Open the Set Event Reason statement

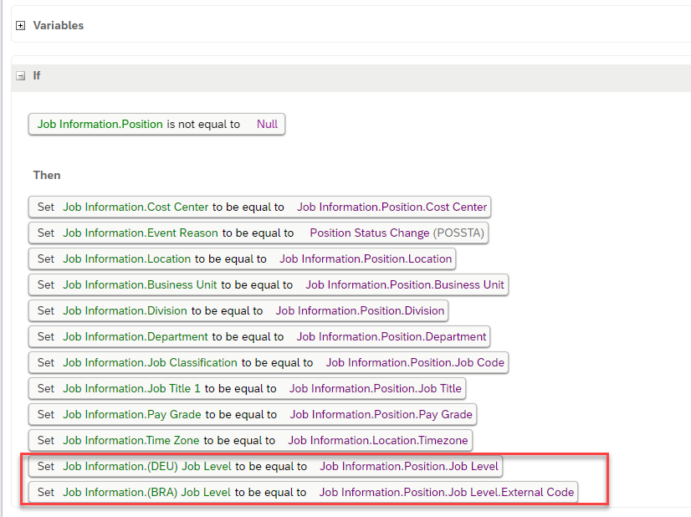(258, 233)
